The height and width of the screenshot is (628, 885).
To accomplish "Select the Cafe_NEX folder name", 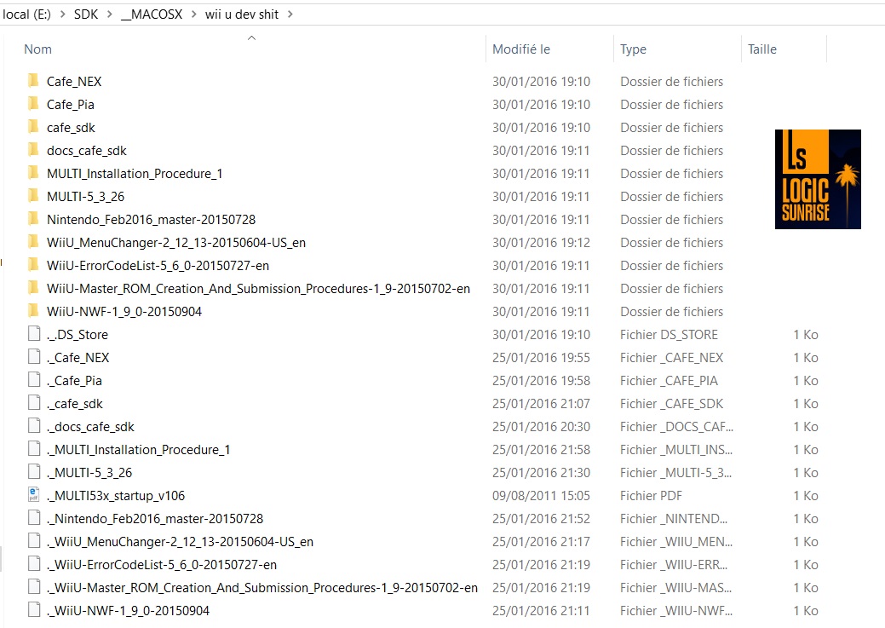I will (x=74, y=81).
